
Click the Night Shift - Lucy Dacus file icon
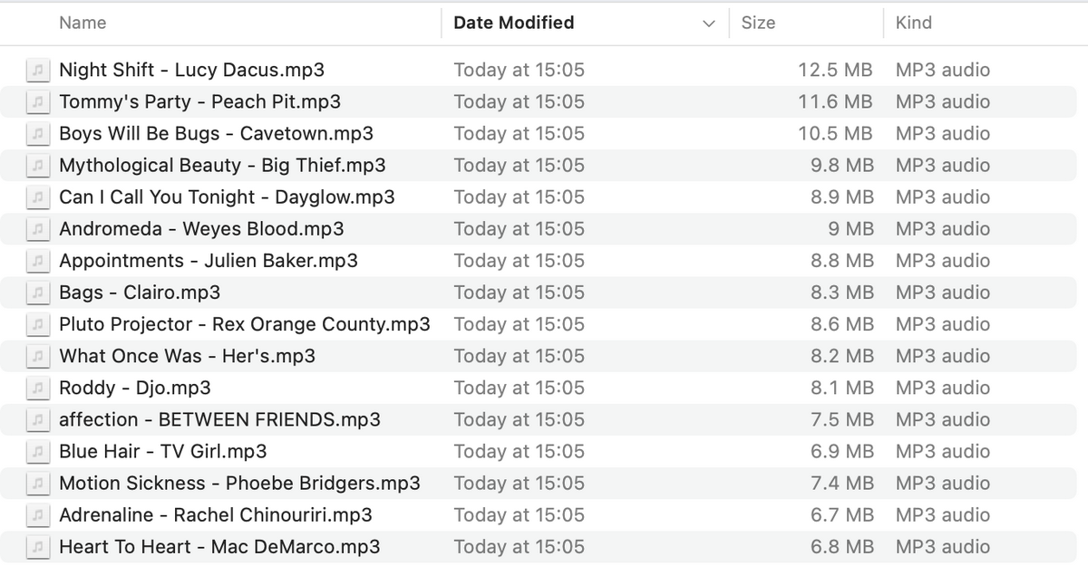(38, 70)
